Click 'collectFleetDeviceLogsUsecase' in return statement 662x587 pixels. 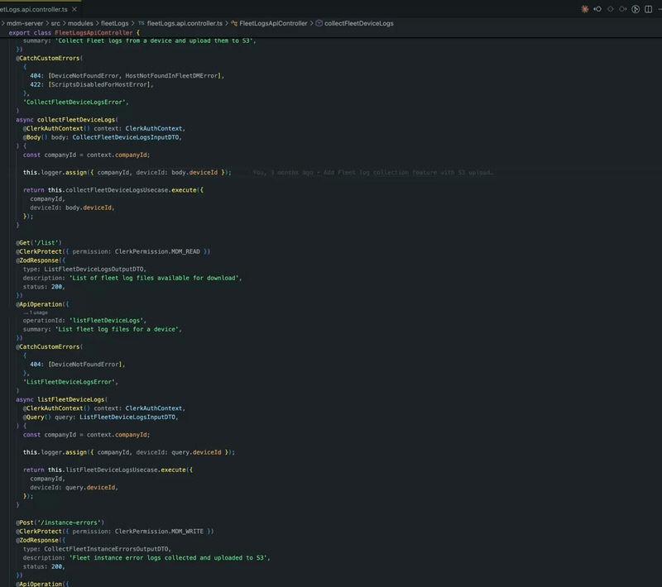coord(117,190)
